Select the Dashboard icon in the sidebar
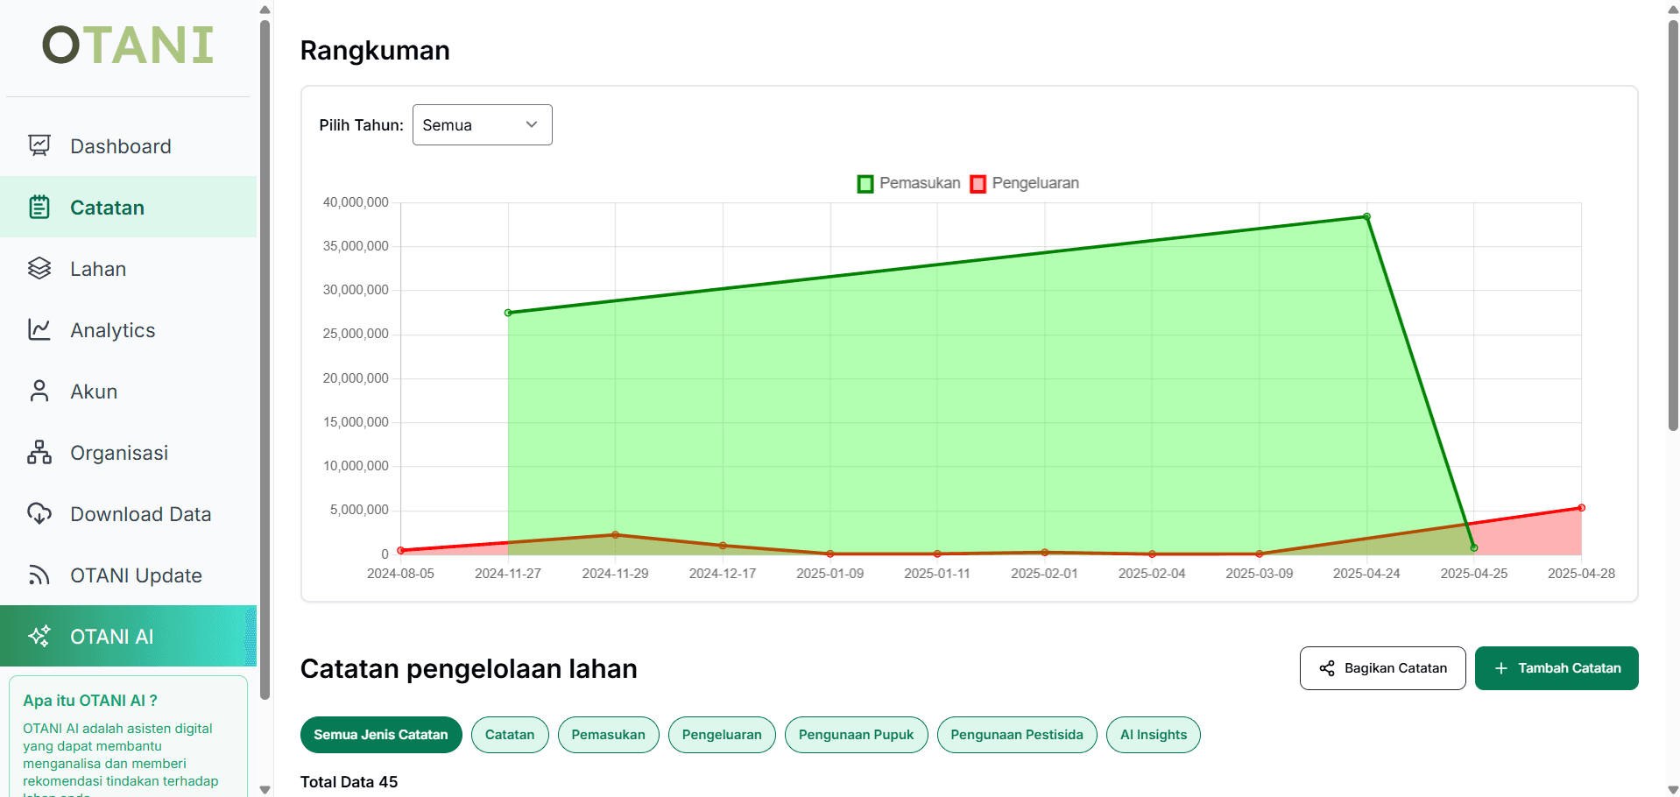The height and width of the screenshot is (797, 1680). pyautogui.click(x=39, y=145)
